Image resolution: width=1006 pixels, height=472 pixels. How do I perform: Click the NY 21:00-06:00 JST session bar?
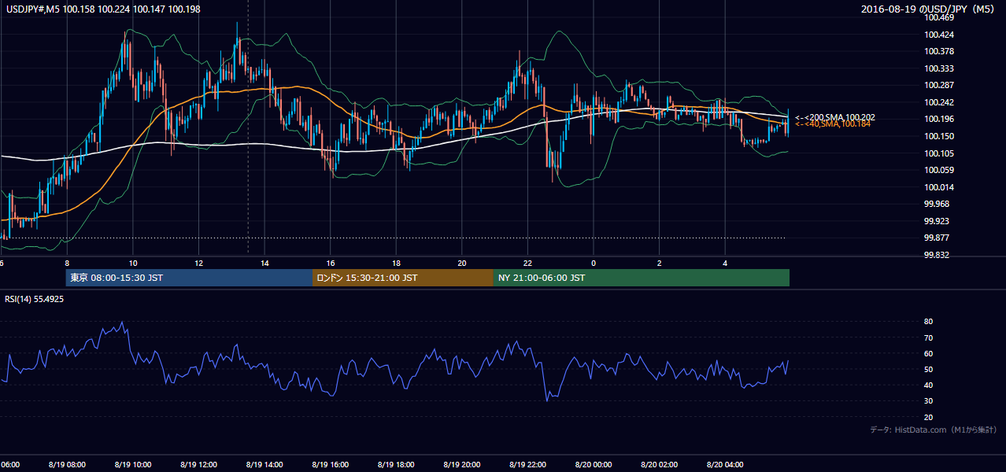tap(642, 278)
